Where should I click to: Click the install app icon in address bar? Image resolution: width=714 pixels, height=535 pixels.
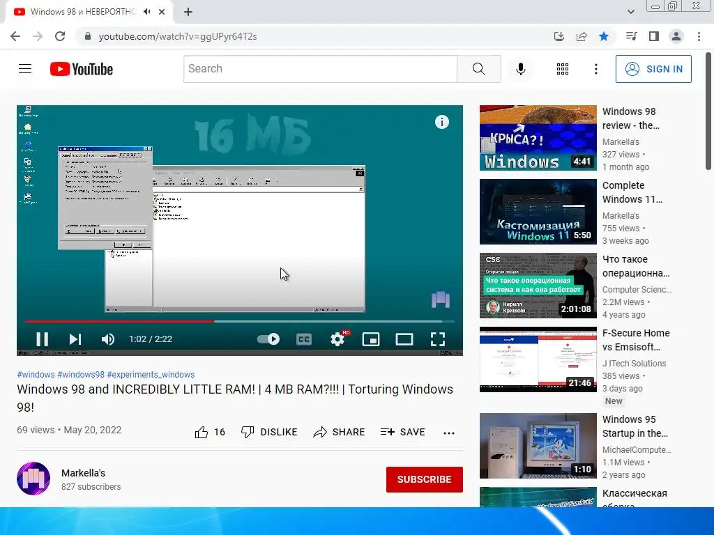pyautogui.click(x=559, y=36)
